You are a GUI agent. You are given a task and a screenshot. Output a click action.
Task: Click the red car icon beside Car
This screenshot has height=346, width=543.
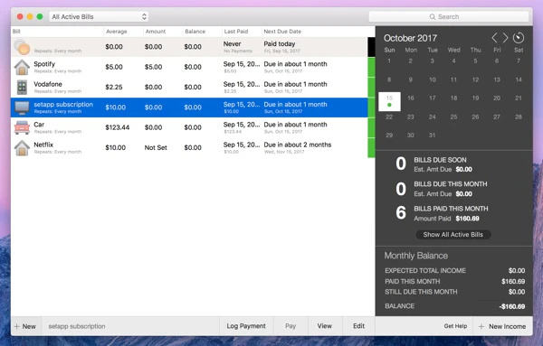[x=22, y=127]
